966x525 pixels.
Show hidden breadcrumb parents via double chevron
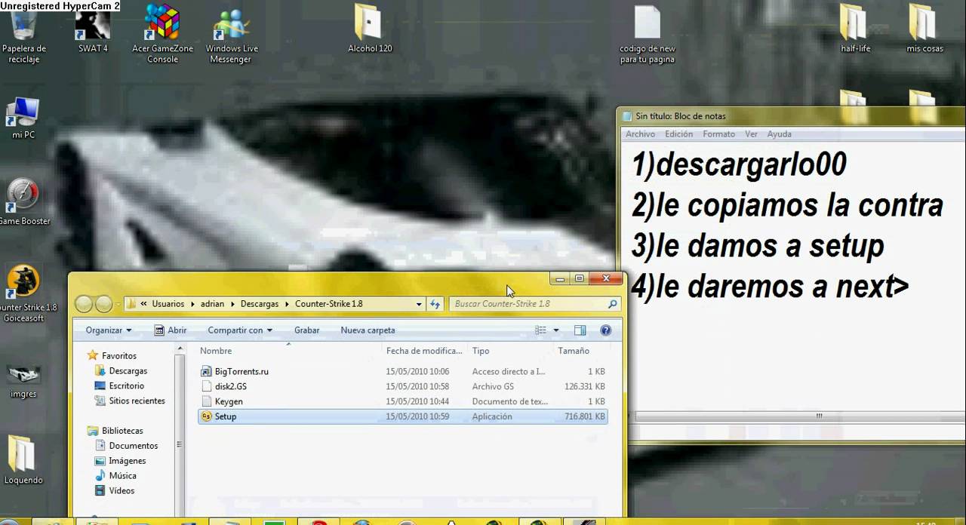coord(143,304)
